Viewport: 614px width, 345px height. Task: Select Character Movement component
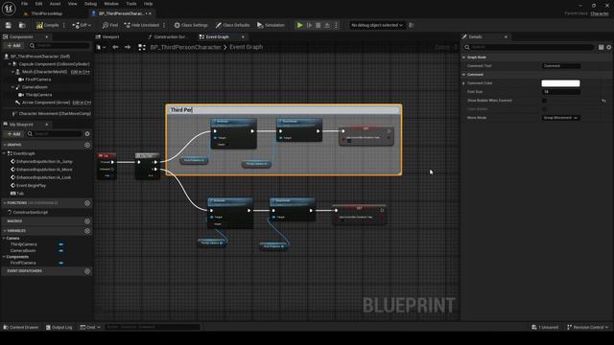tap(55, 113)
